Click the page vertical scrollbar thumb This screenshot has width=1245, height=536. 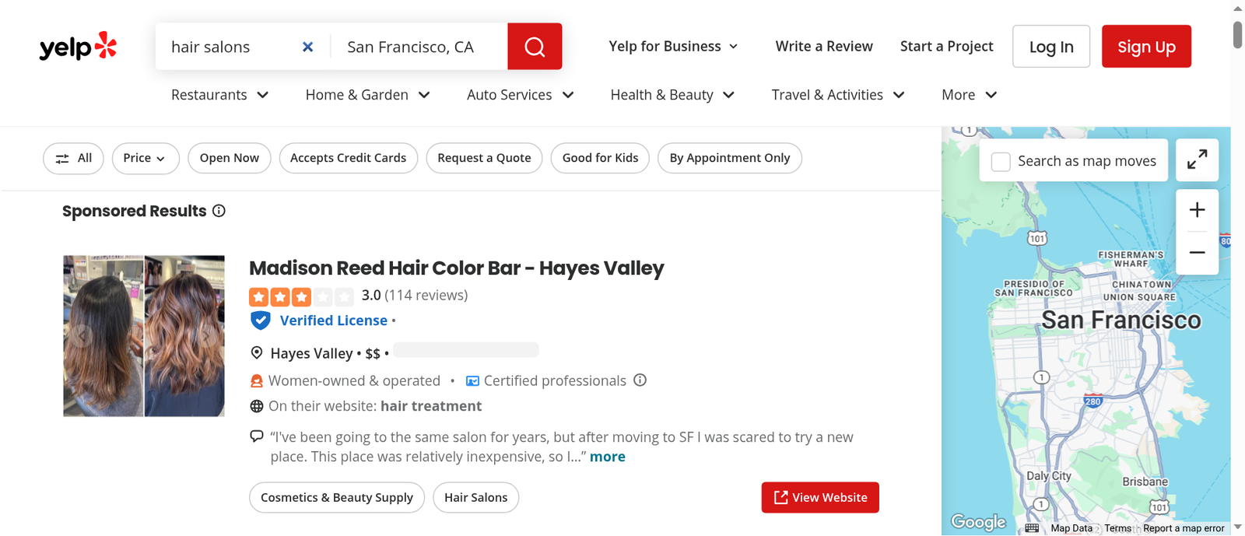coord(1238,35)
